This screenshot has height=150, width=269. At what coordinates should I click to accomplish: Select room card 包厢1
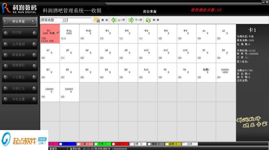point(206,73)
